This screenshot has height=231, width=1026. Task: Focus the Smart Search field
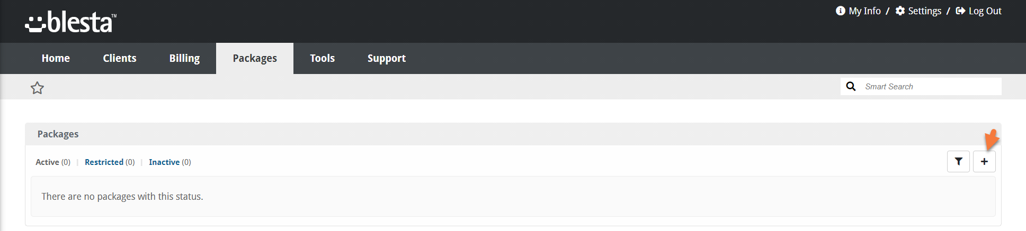tap(930, 87)
